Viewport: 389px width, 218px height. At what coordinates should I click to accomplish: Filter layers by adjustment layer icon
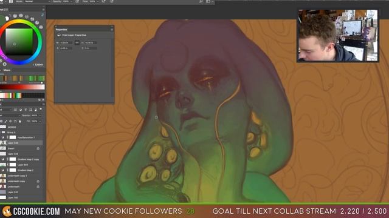point(21,110)
